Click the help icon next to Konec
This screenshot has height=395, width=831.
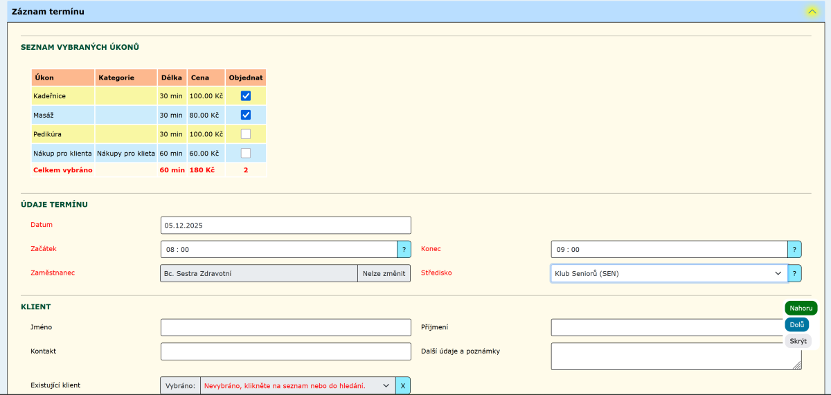pos(794,249)
